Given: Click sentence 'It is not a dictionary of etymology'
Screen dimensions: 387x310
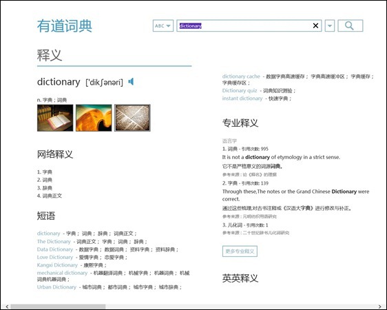Looking at the screenshot, I should point(281,157).
